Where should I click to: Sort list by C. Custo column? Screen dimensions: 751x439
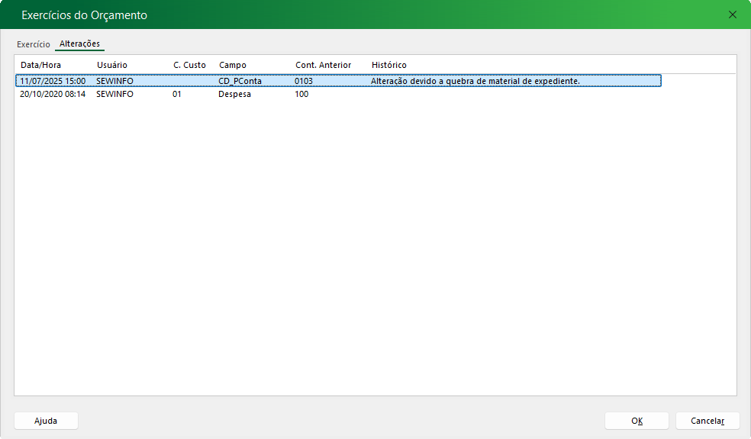click(189, 65)
